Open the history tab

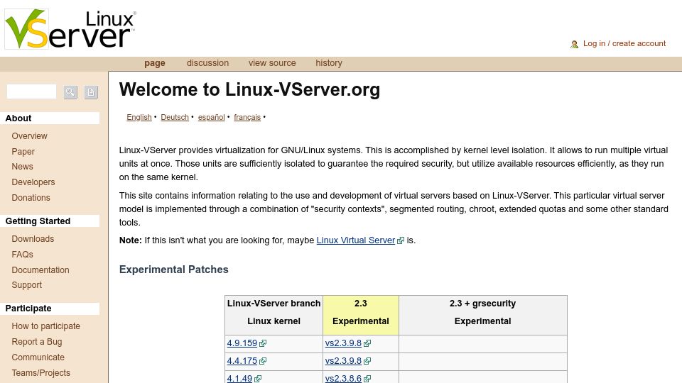(x=329, y=63)
